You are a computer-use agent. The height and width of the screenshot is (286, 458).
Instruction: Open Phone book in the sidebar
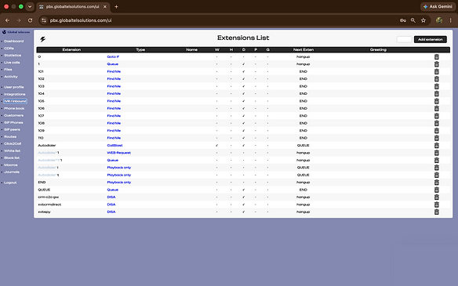coord(14,109)
